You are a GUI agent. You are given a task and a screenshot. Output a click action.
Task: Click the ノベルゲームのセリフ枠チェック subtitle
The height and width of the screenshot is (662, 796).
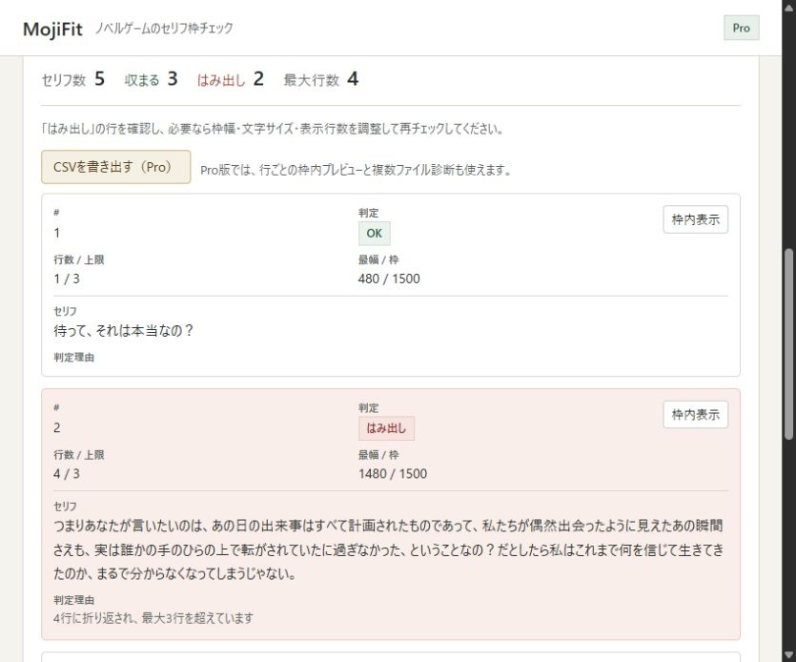point(164,28)
